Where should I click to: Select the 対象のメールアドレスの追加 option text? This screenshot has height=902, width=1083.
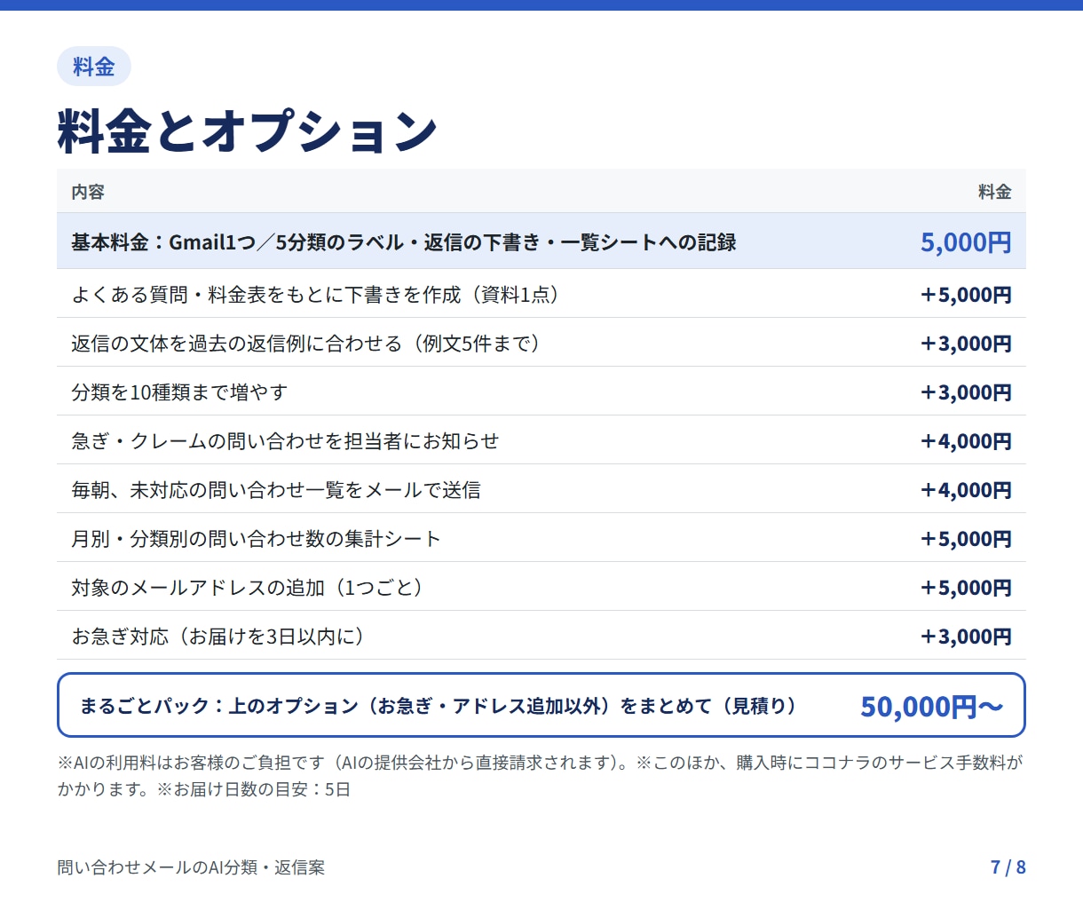(249, 588)
